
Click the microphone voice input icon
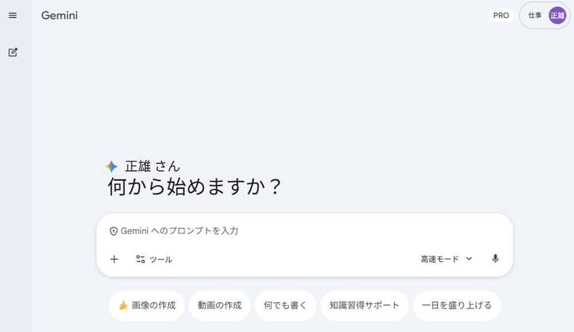pos(495,259)
